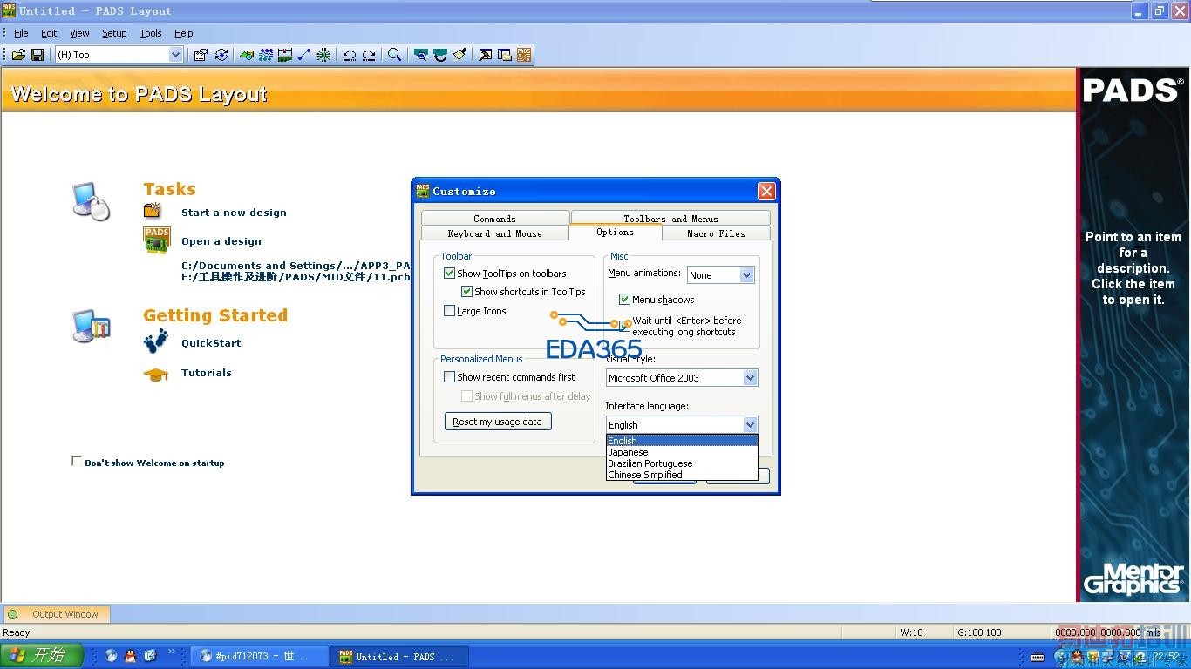1191x669 pixels.
Task: Choose Japanese from the language list
Action: click(682, 452)
